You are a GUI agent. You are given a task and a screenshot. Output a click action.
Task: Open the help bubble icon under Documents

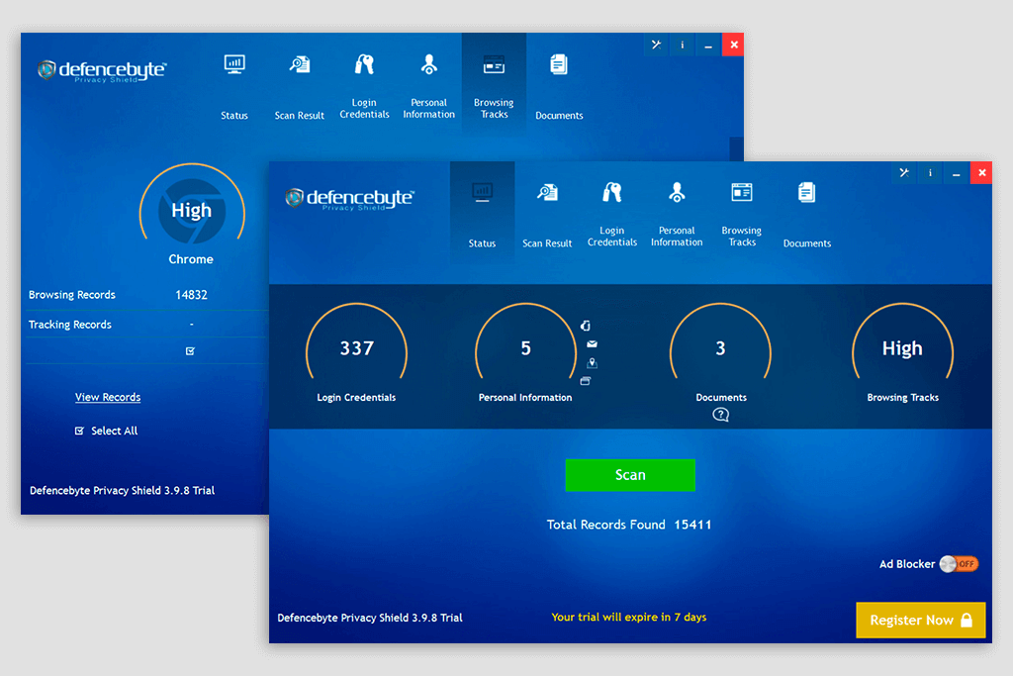click(721, 415)
